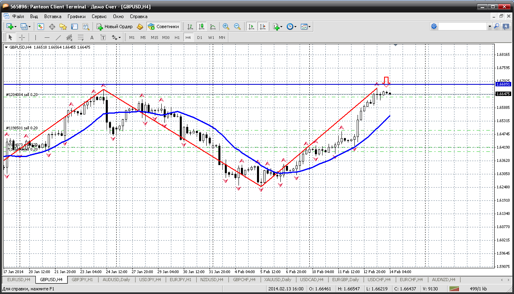The image size is (514, 294).
Task: Open the chat notifications icon showing 4
Action: coord(506,26)
